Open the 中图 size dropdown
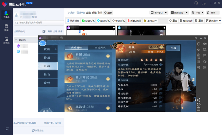Viewport: 222px width, 135px height. click(197, 12)
